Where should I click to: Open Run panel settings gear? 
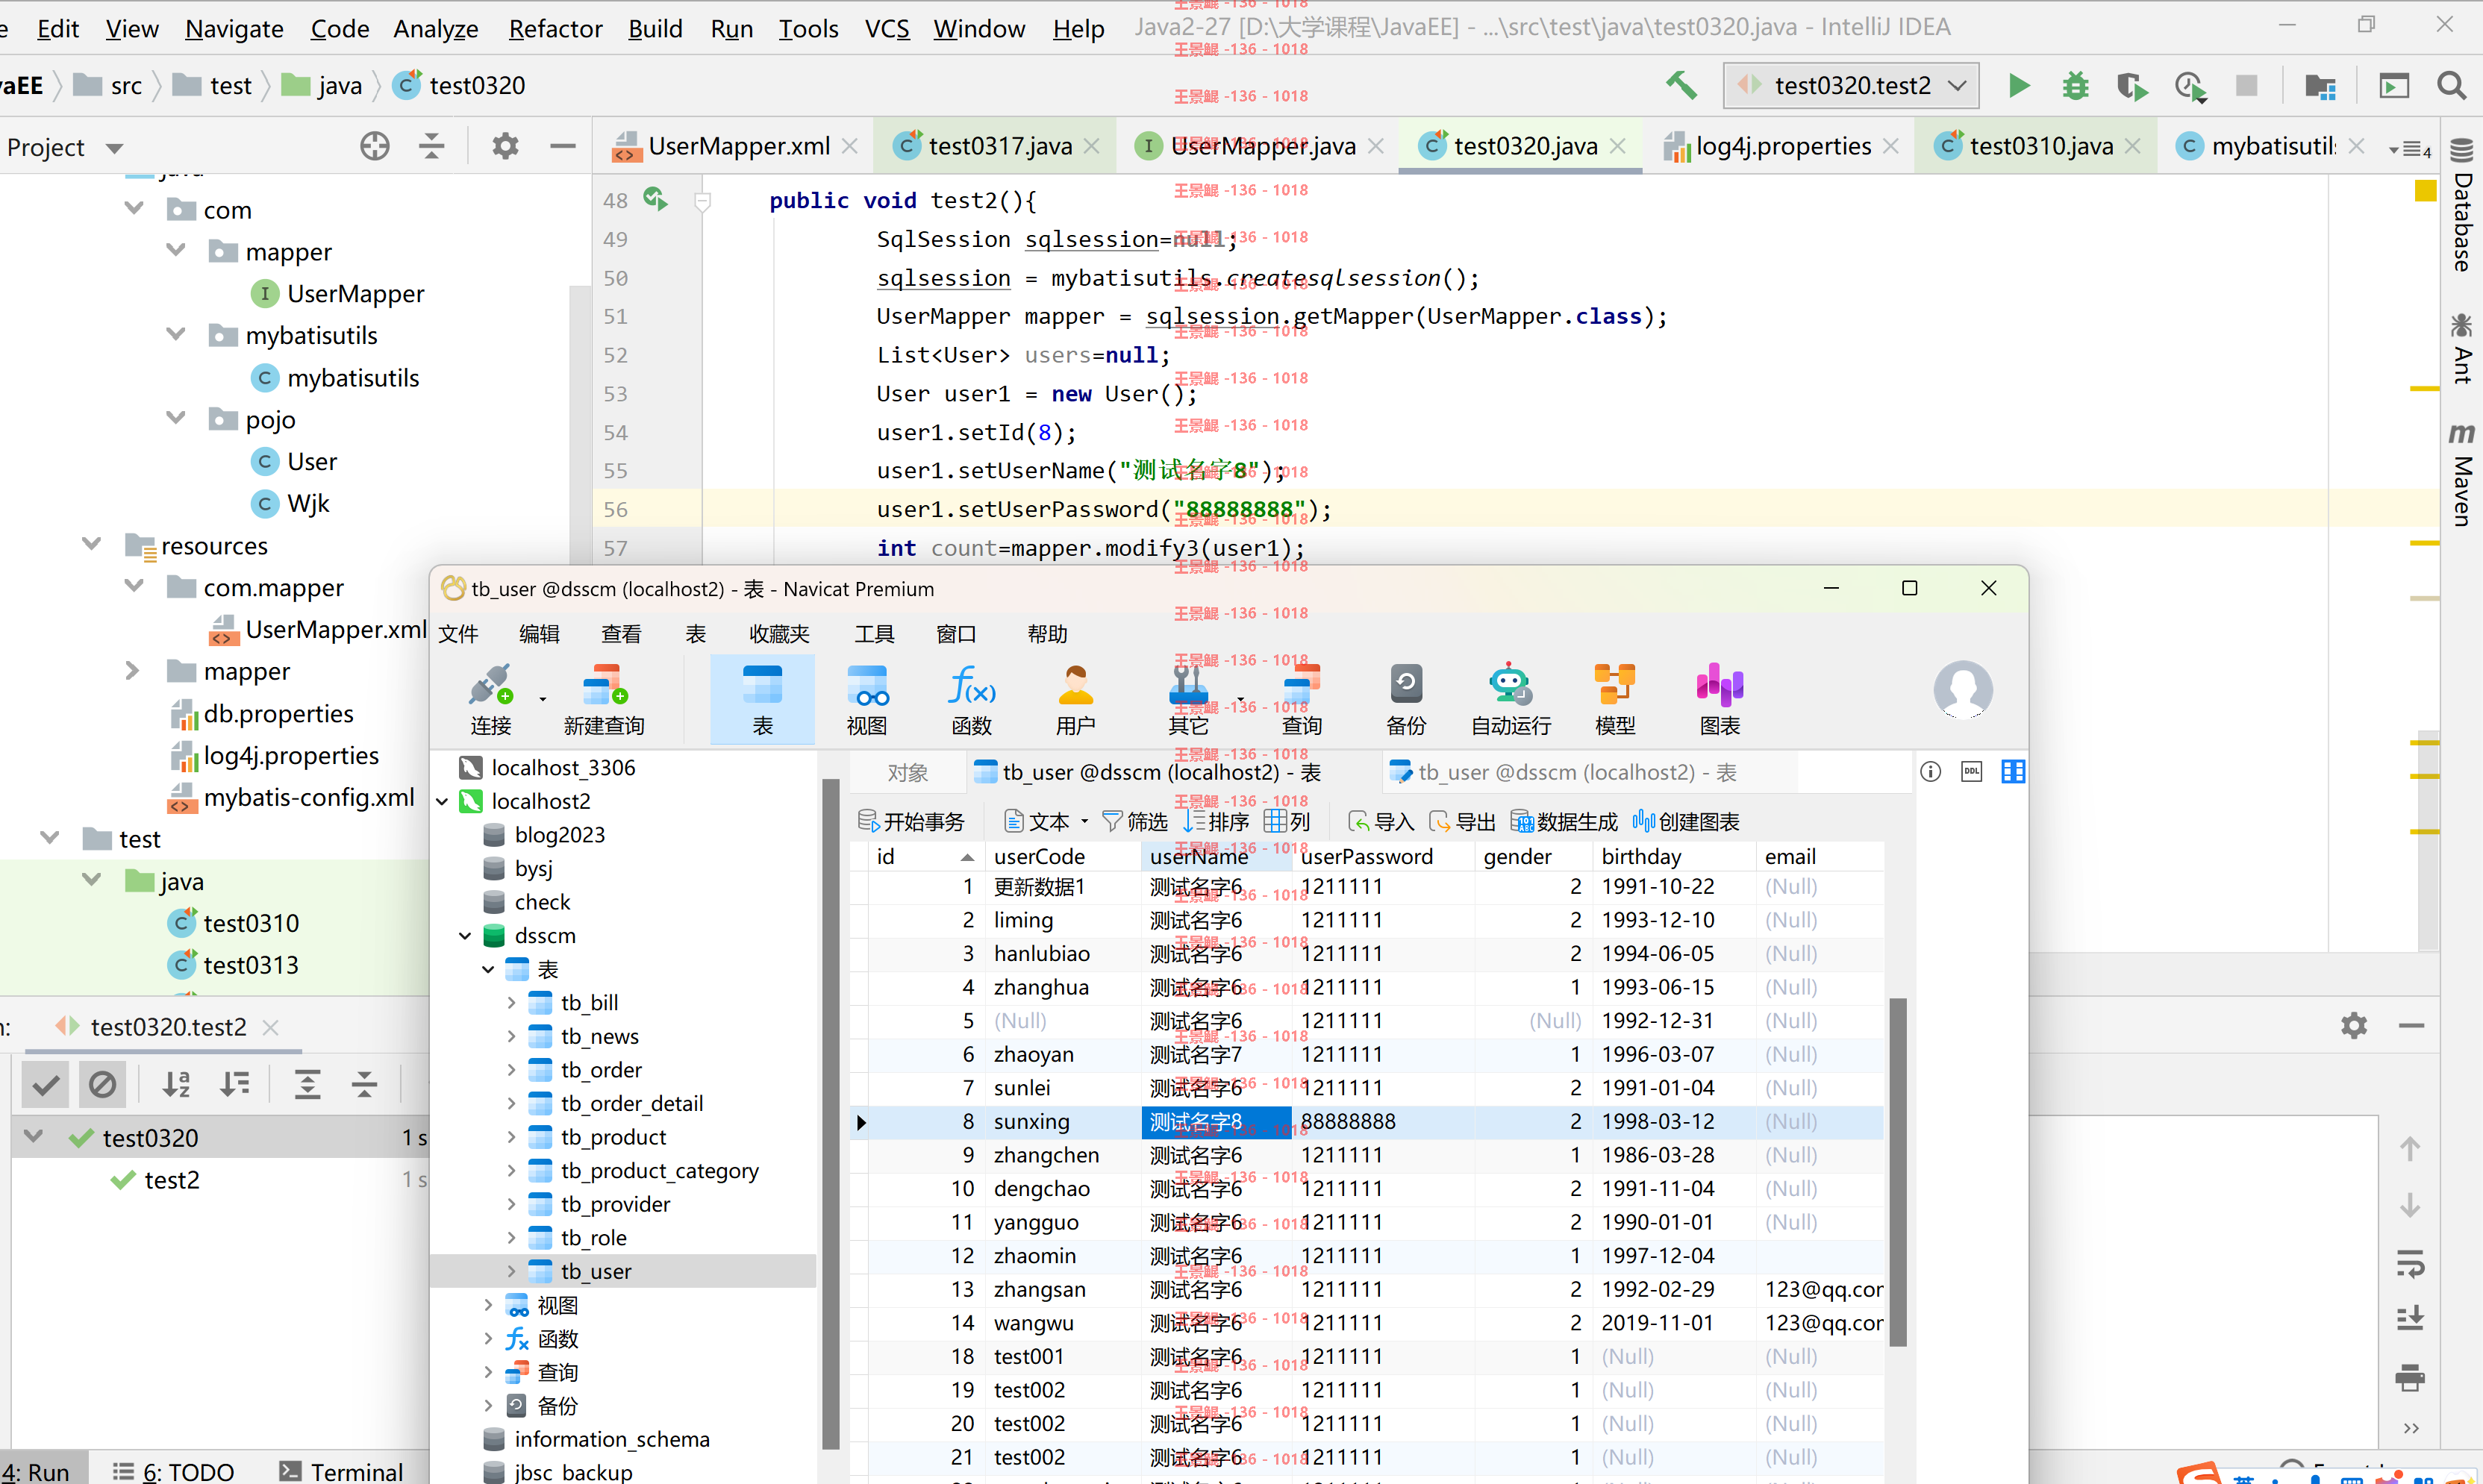[x=2354, y=1026]
